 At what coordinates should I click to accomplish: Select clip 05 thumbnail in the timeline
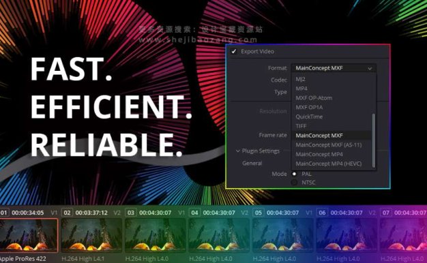(x=283, y=236)
